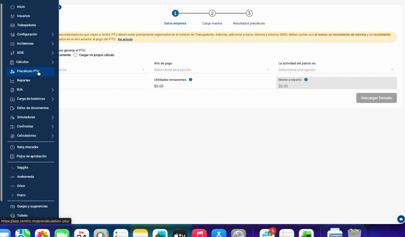405x237 pixels.
Task: Expand Calculadoras submenu chevron
Action: pos(53,136)
